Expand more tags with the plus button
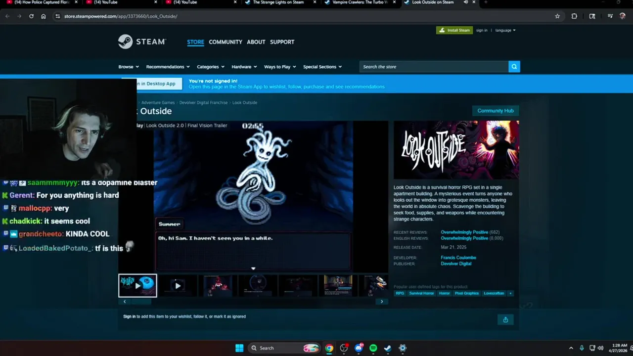 pyautogui.click(x=510, y=293)
